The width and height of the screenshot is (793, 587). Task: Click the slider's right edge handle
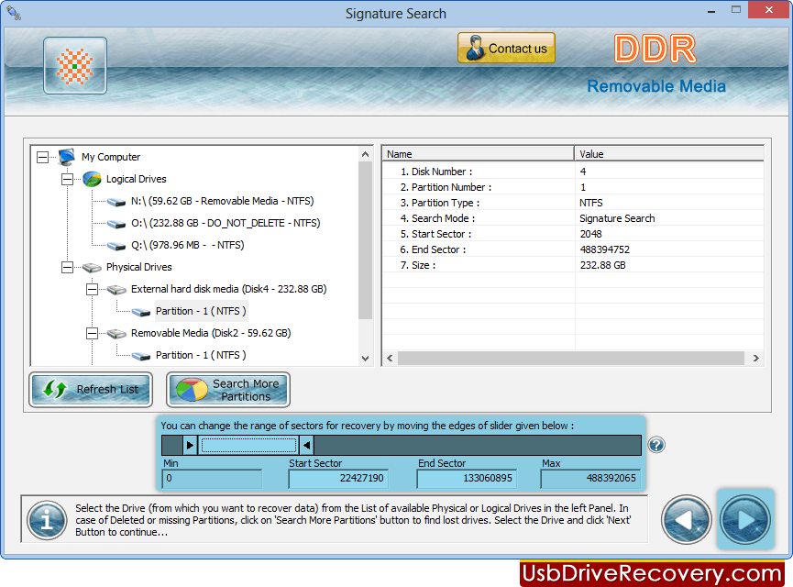[306, 446]
